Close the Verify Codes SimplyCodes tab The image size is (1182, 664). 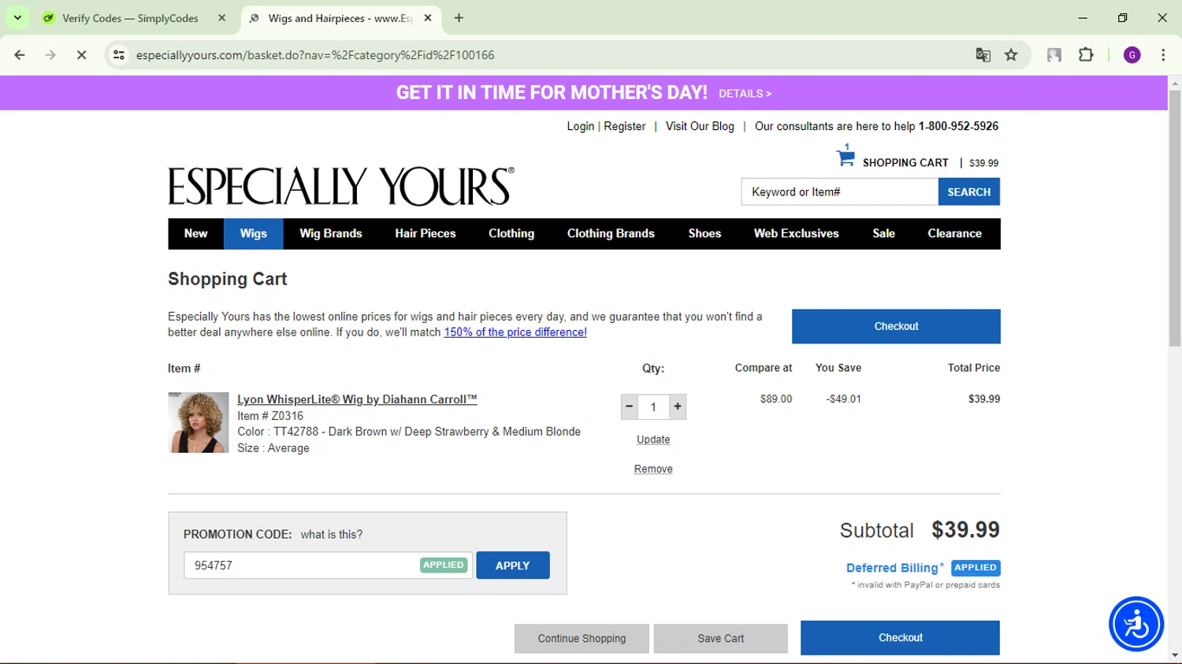pos(221,17)
